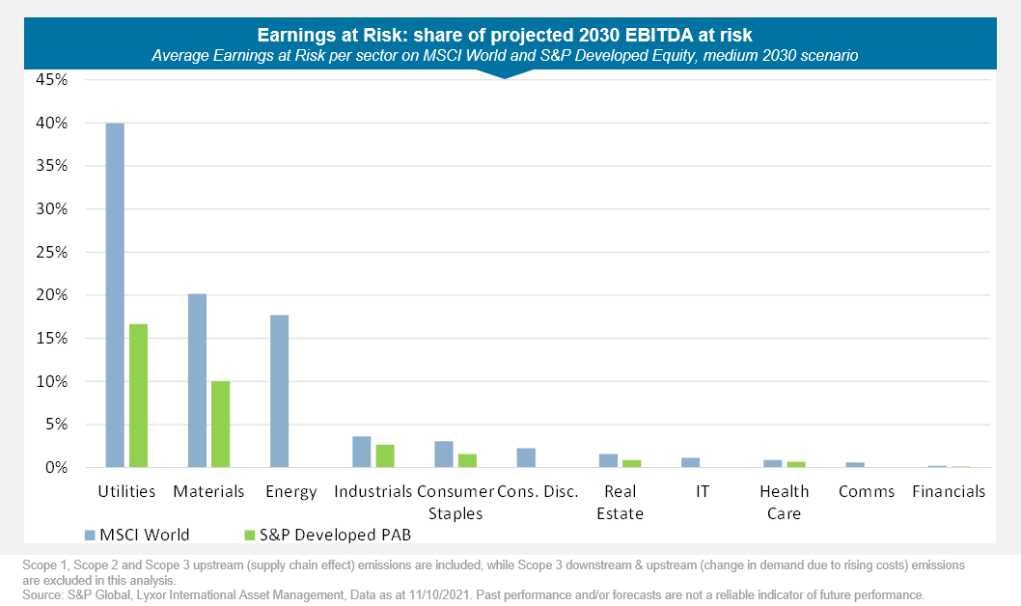This screenshot has width=1021, height=606.
Task: Click the Comms category label
Action: [866, 491]
